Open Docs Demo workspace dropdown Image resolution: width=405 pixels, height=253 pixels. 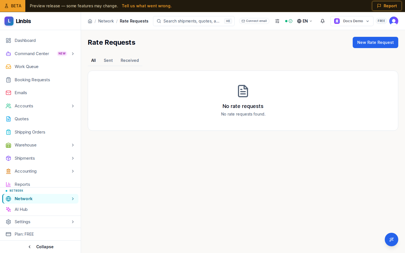click(352, 21)
